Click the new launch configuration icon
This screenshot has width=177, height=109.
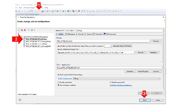click(x=19, y=30)
